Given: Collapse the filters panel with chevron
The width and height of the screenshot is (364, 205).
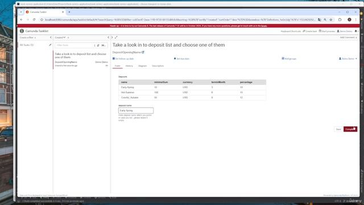Looking at the screenshot, I should coord(51,38).
